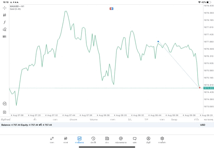
Task: Open the การซื้อขาย trade tab
Action: coord(79,140)
